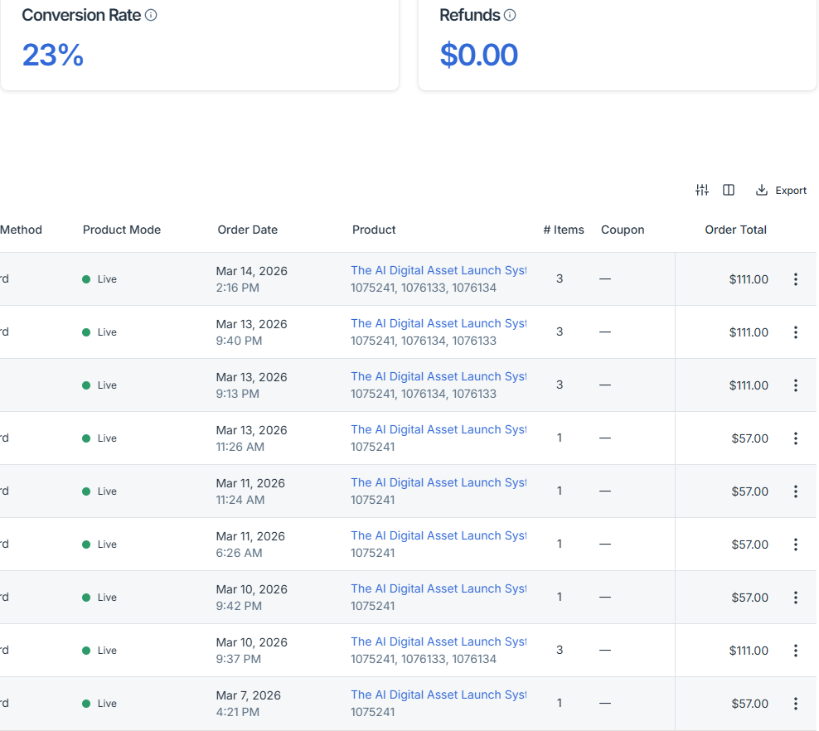Open the table filter settings icon
The height and width of the screenshot is (731, 819).
point(702,190)
